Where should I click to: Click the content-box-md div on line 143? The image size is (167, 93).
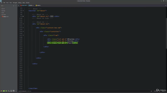pyautogui.click(x=49, y=28)
